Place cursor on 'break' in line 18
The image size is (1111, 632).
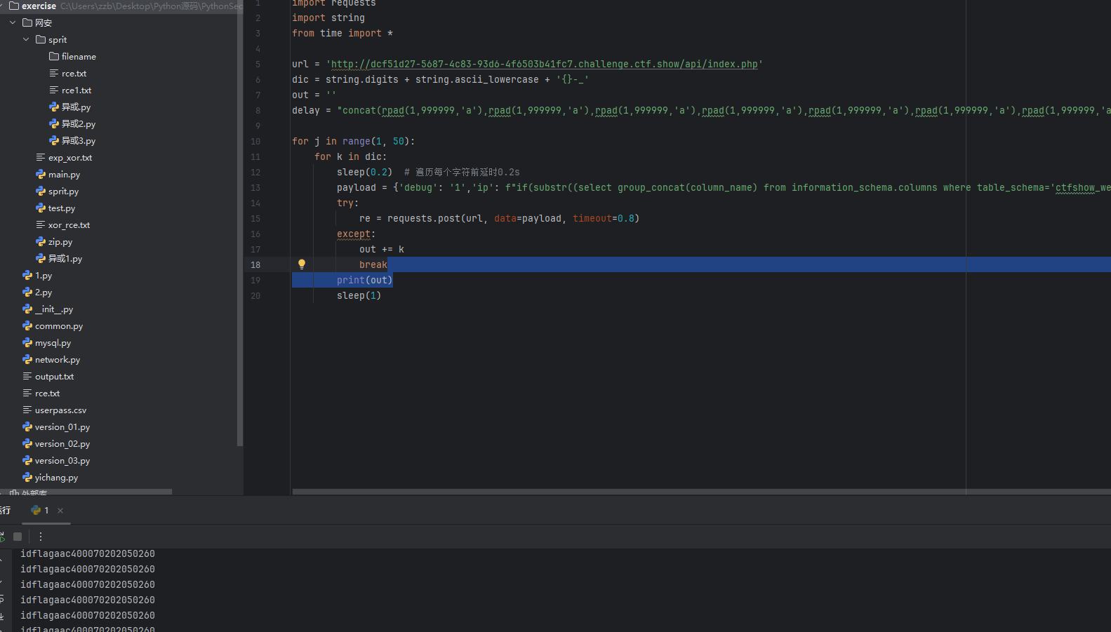[x=373, y=264]
